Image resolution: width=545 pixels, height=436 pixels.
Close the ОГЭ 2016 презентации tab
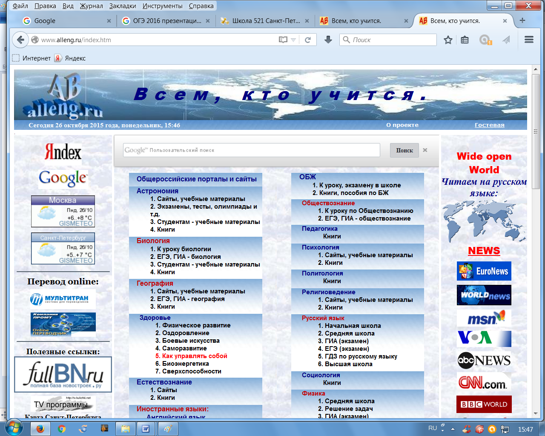click(208, 21)
